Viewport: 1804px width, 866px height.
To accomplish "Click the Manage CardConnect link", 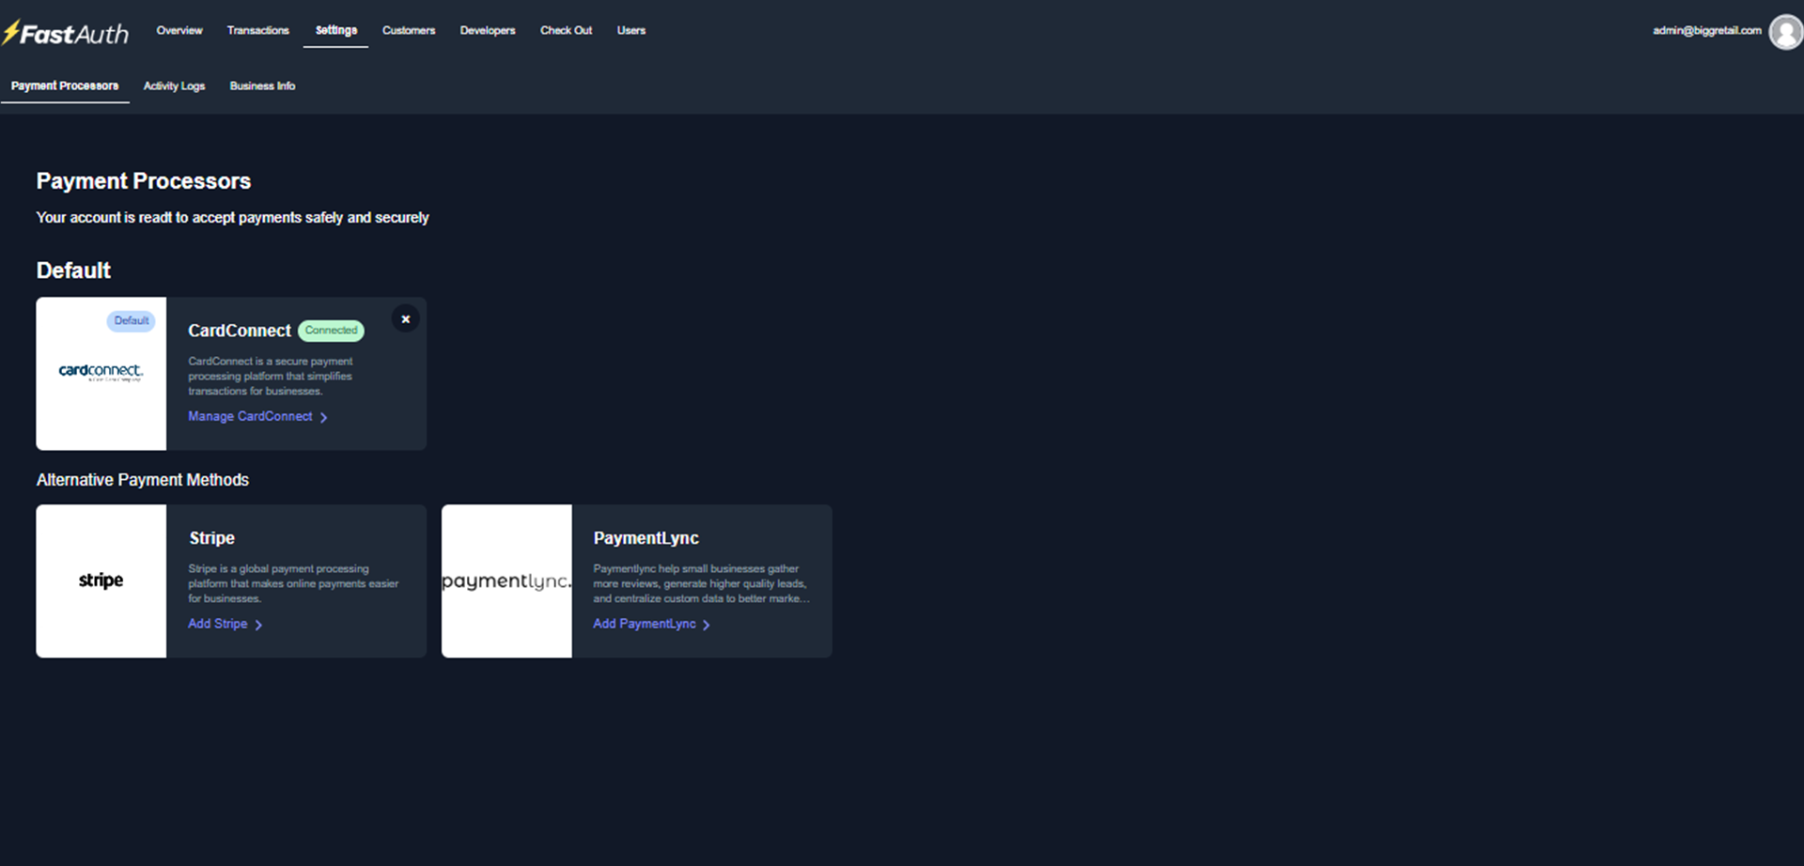I will [250, 416].
